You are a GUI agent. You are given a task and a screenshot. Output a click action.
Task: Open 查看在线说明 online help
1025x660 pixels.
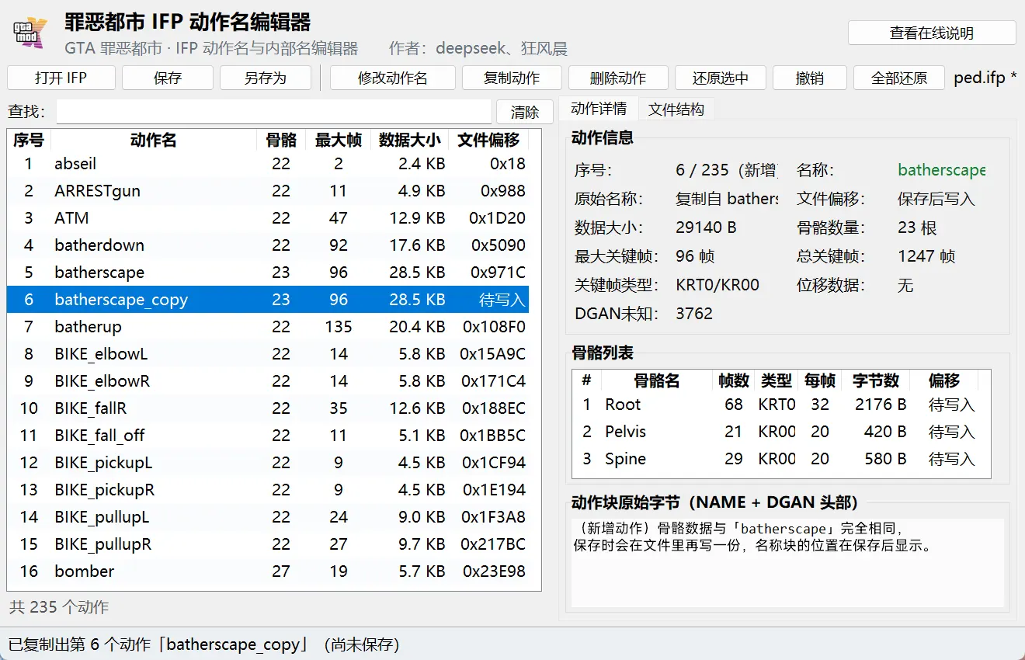932,33
